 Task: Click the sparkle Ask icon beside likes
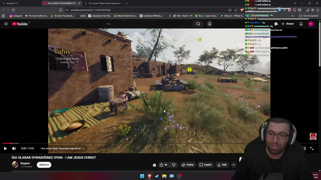tap(154, 165)
